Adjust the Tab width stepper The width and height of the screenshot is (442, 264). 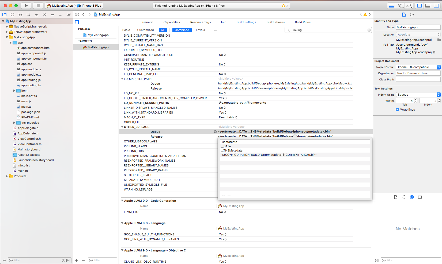(415, 101)
